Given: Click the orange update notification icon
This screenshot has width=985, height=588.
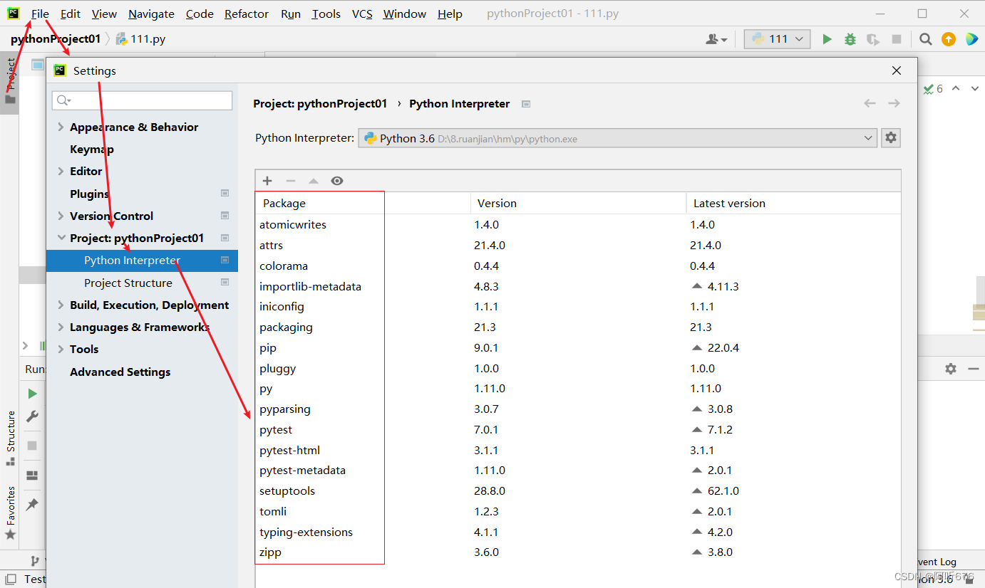Looking at the screenshot, I should [949, 39].
